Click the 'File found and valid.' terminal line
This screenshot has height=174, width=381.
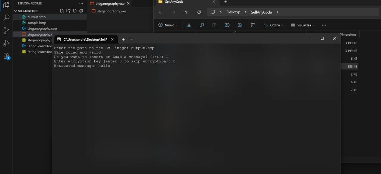[x=79, y=52]
